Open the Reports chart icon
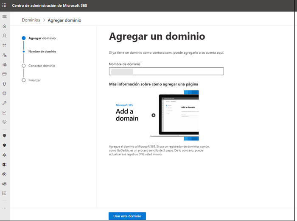The image size is (297, 221). [x=4, y=113]
